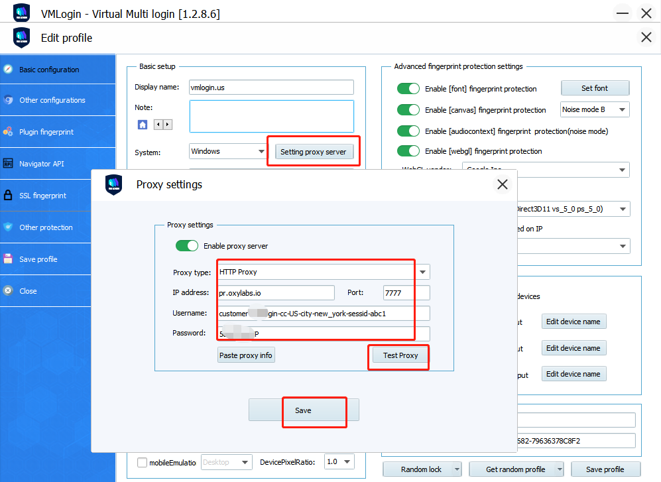Expand the Get random profile arrow
This screenshot has width=661, height=482.
[560, 469]
